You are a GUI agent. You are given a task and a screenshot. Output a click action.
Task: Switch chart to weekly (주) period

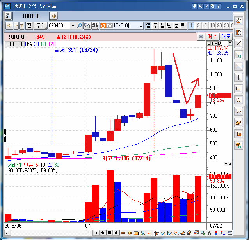tap(155, 26)
